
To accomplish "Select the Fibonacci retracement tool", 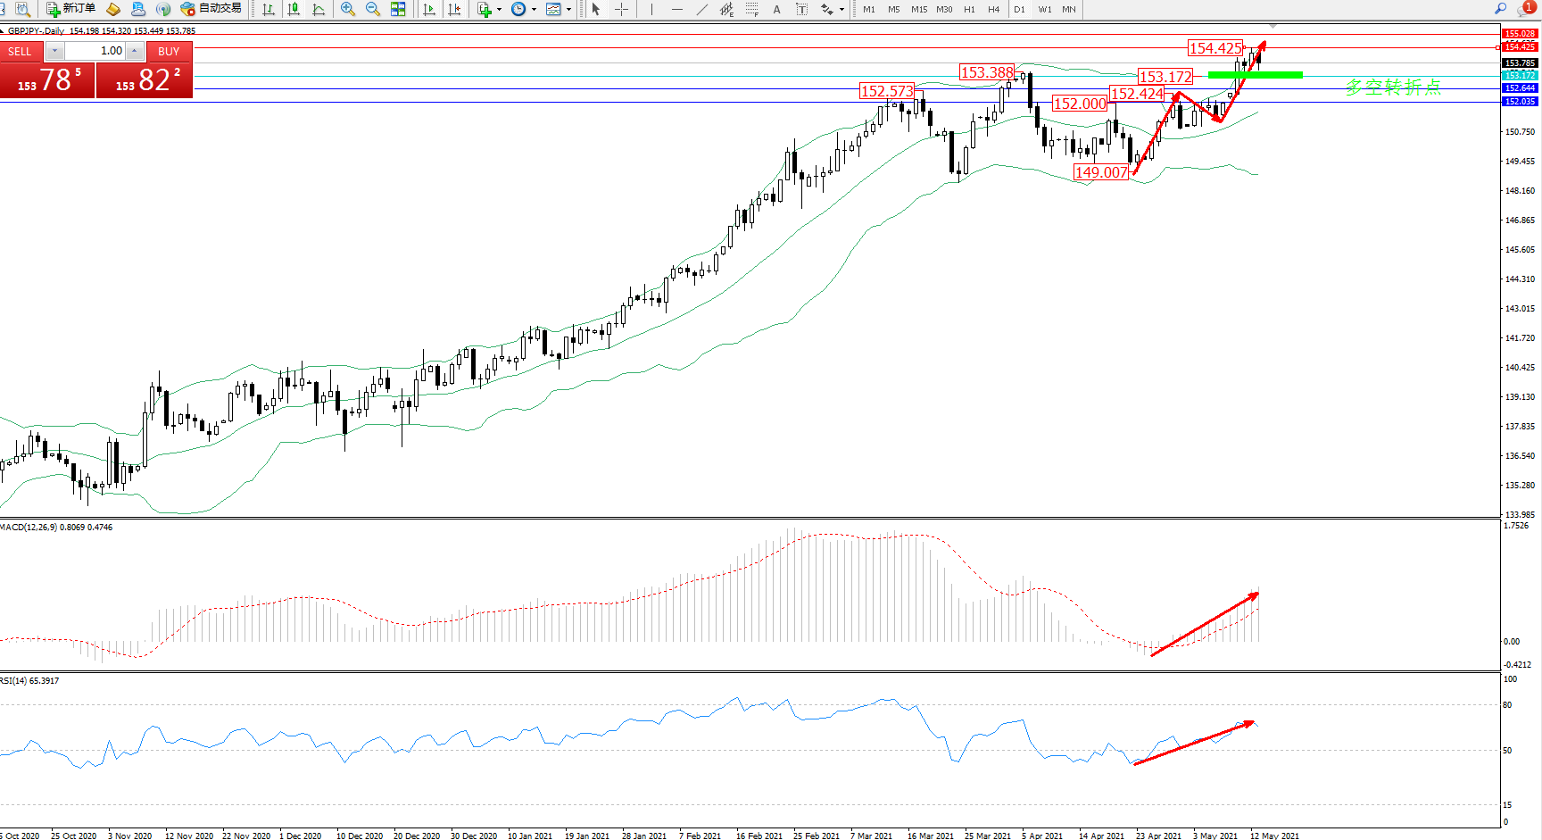I will coord(752,9).
